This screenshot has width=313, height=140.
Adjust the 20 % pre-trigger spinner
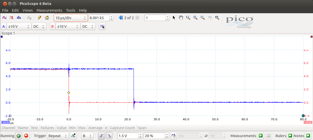click(x=167, y=136)
